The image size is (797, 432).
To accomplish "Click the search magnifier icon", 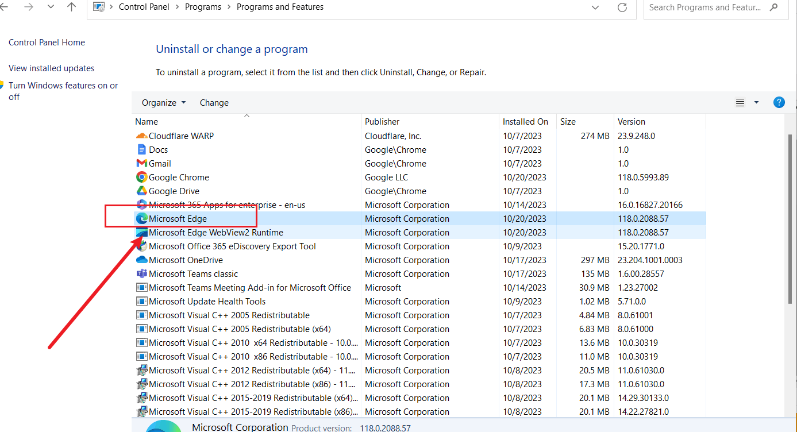I will tap(774, 7).
